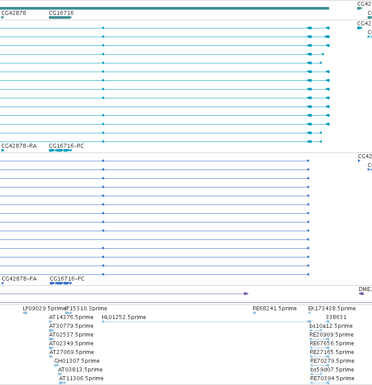
Task: Click the RE70394.5prime EST label
Action: 333,378
